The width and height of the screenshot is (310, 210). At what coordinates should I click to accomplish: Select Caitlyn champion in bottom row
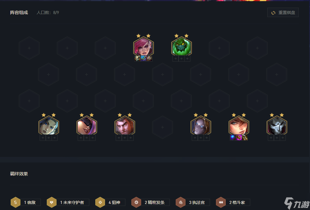pos(49,126)
